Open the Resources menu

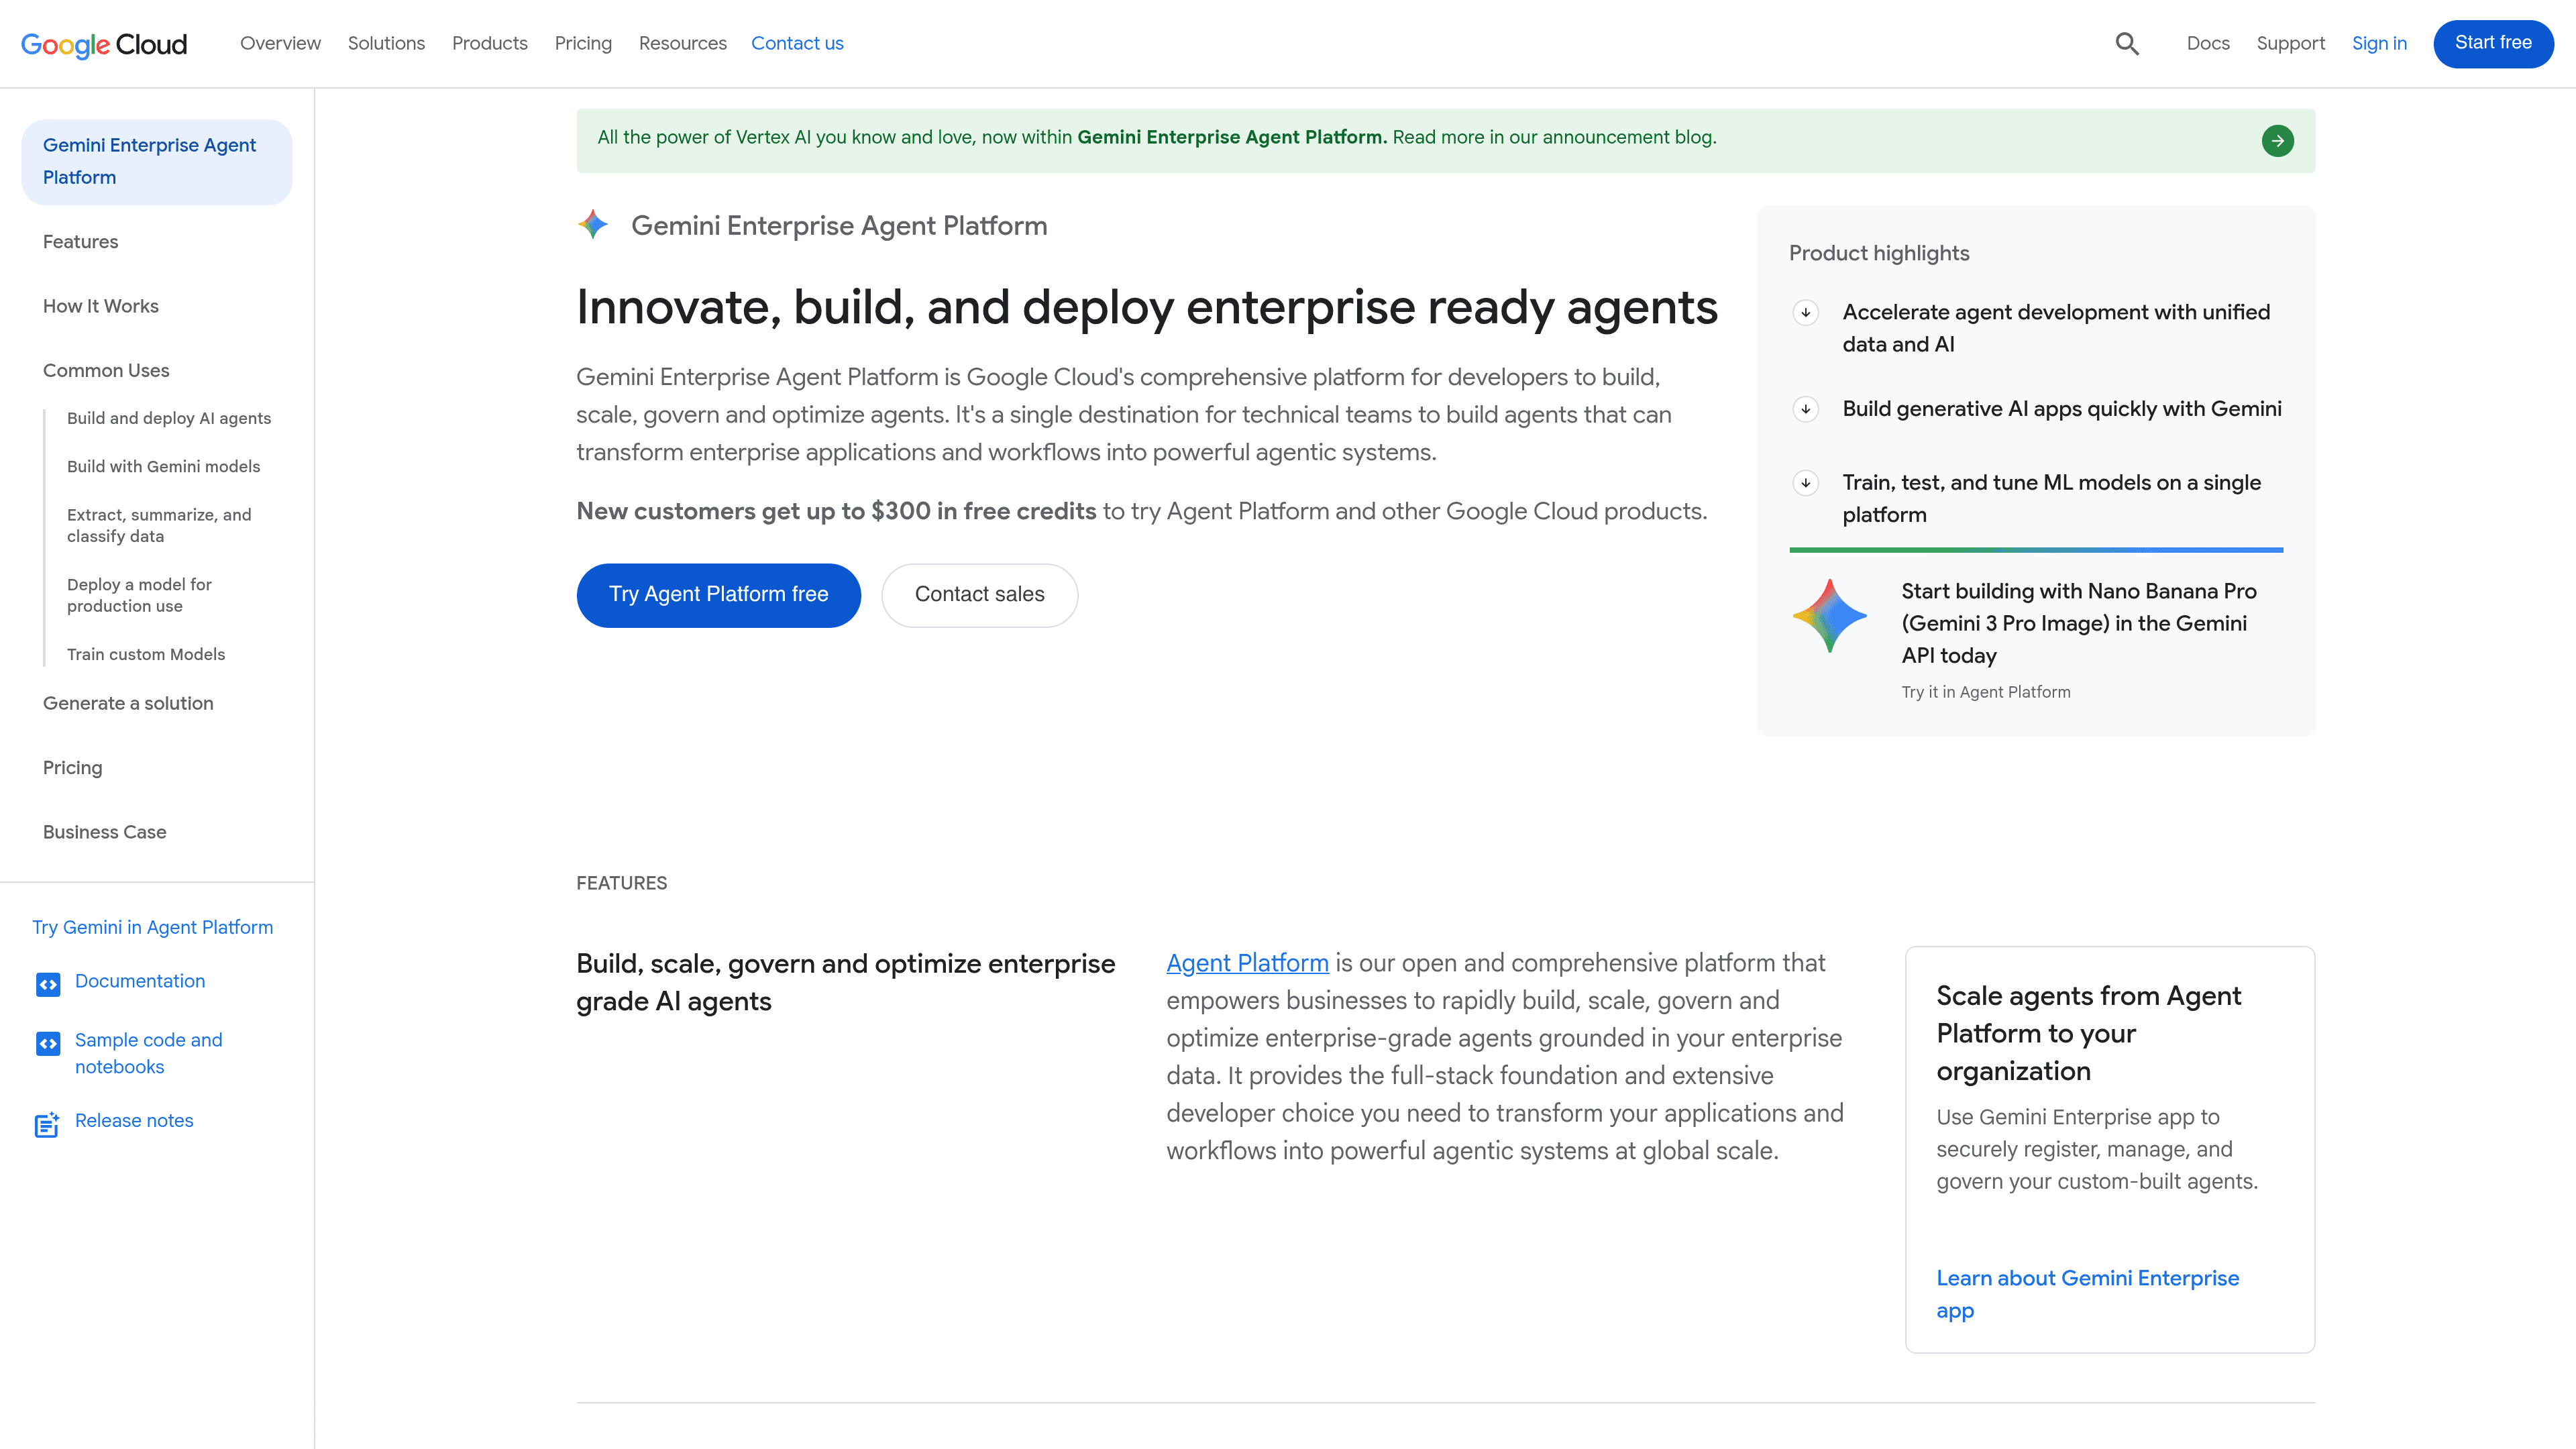tap(683, 43)
